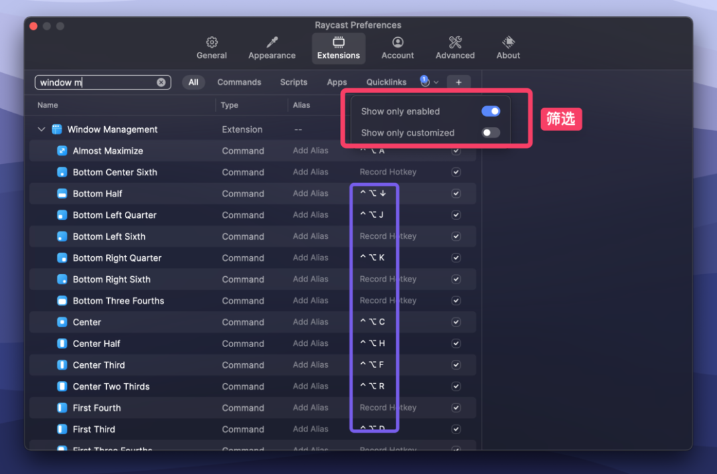Image resolution: width=717 pixels, height=474 pixels.
Task: Select the Bottom Right Quarter hotkey
Action: 372,258
